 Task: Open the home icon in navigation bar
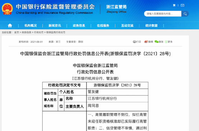10,25
